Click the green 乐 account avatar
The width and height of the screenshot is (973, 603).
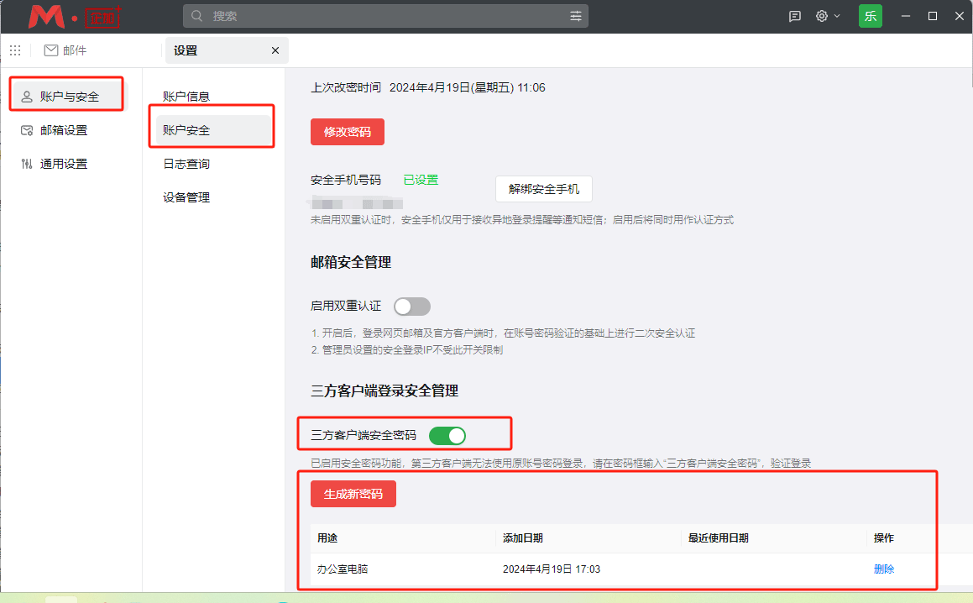click(x=870, y=15)
